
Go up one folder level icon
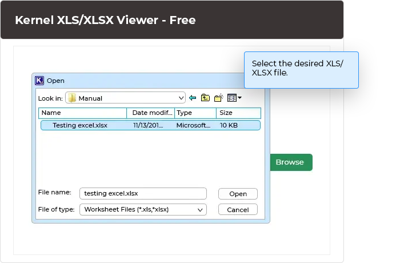click(205, 98)
